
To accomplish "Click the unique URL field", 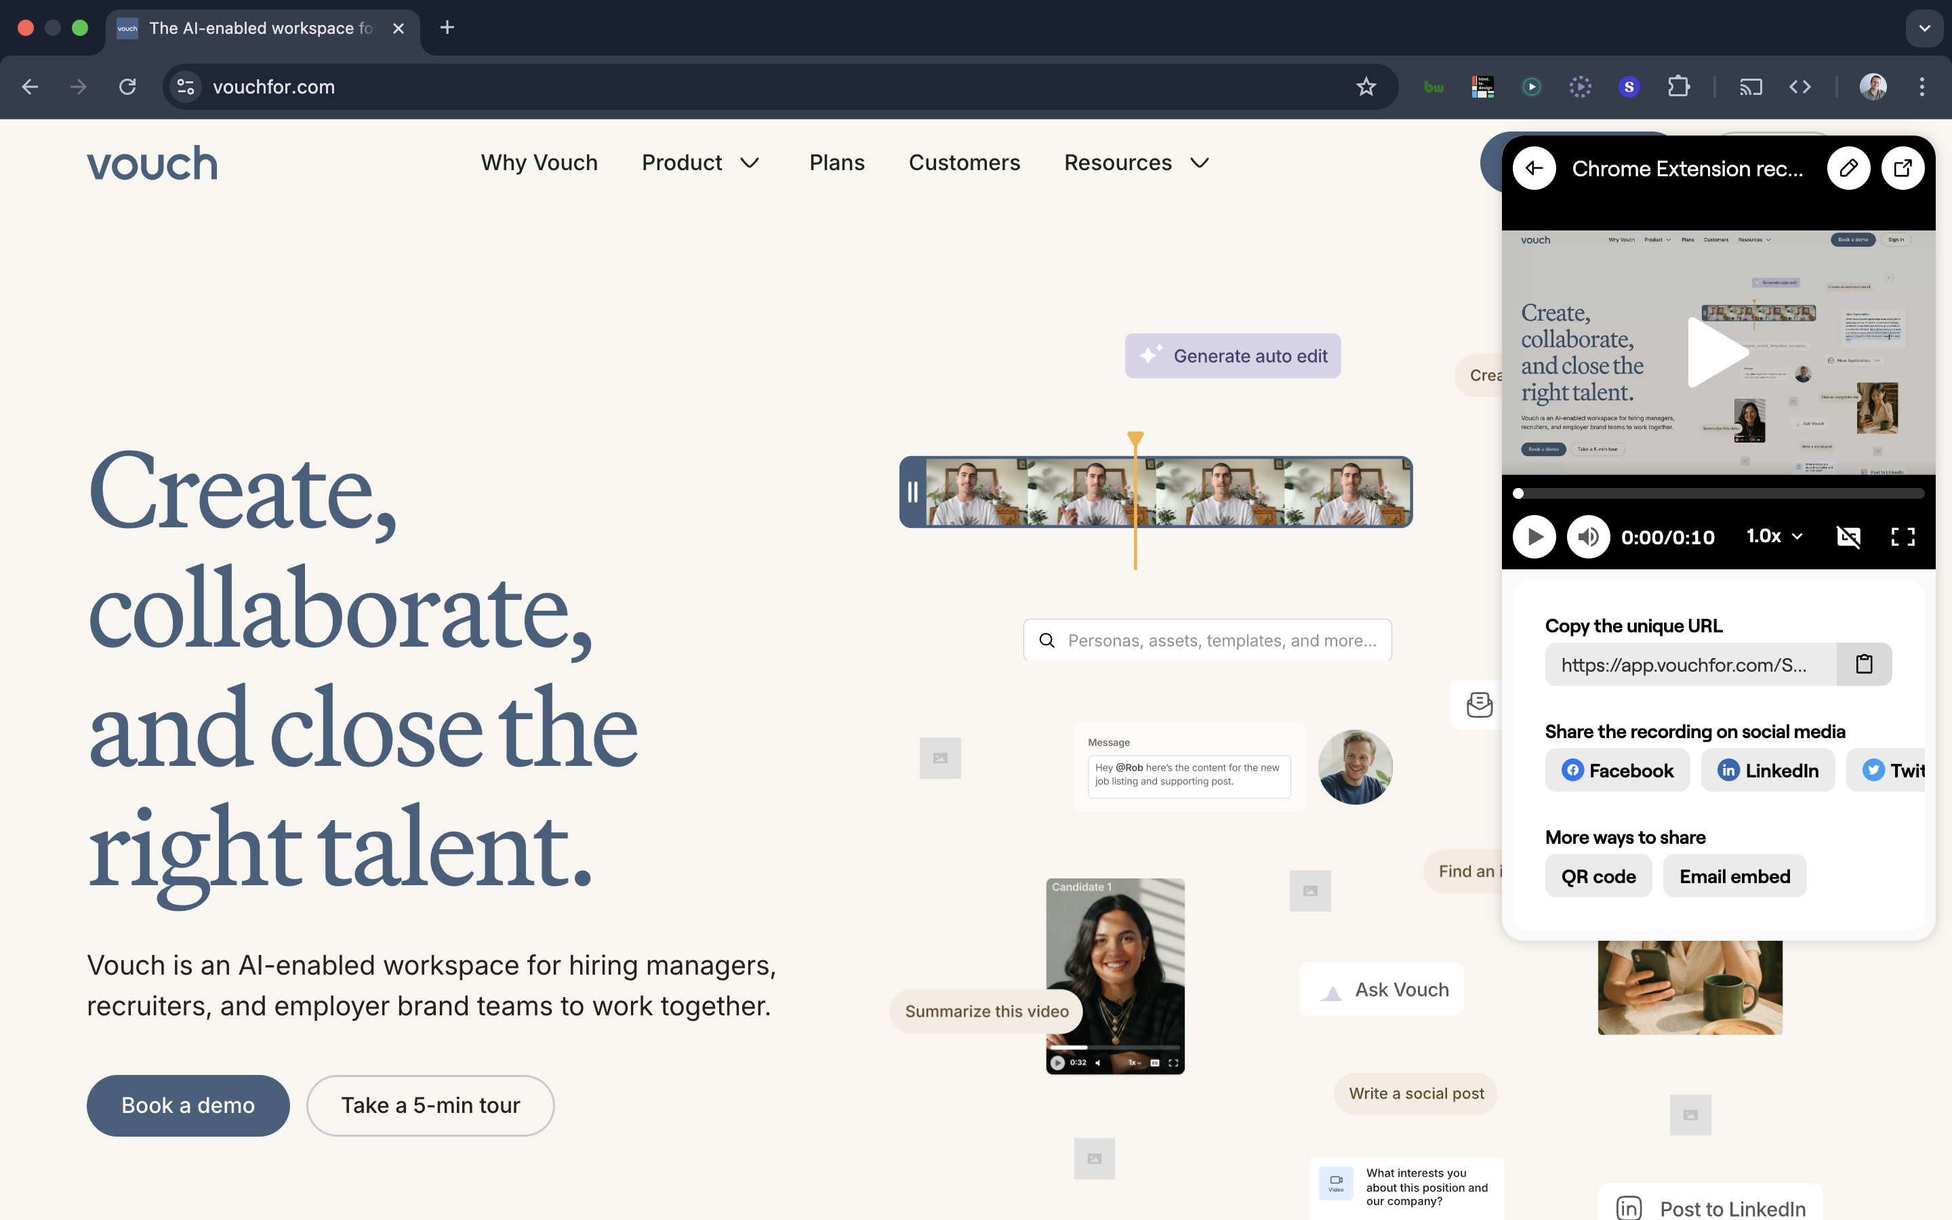I will pyautogui.click(x=1690, y=664).
